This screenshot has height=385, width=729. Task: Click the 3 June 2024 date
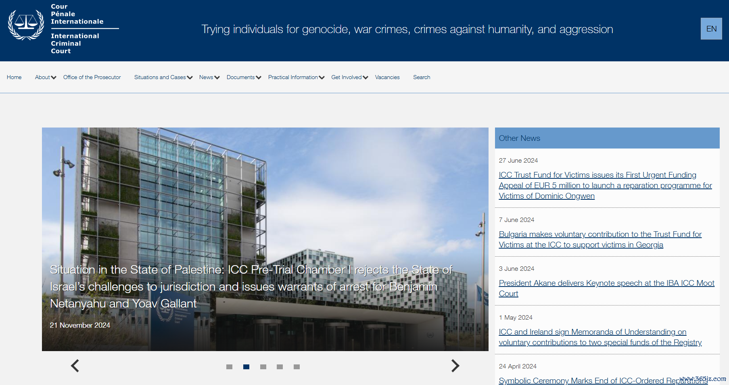click(x=516, y=269)
